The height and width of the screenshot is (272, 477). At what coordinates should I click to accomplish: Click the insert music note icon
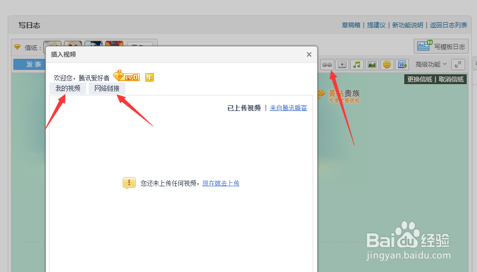[x=357, y=65]
